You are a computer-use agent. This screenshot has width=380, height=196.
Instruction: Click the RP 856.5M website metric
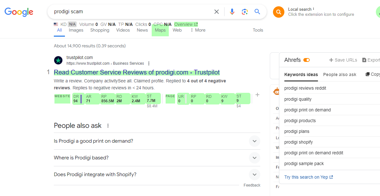tap(107, 99)
